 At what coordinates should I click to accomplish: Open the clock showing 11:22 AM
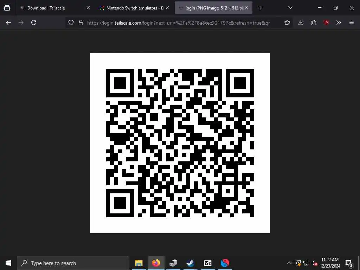pos(330,263)
